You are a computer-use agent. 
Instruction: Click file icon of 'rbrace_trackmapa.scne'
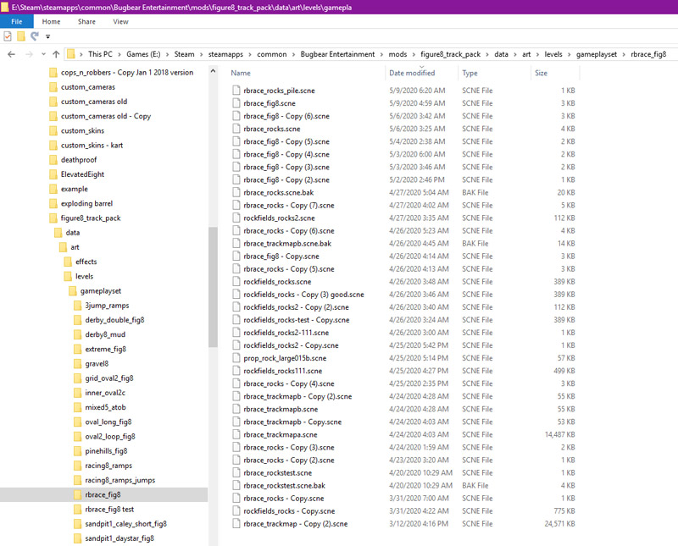pyautogui.click(x=236, y=434)
